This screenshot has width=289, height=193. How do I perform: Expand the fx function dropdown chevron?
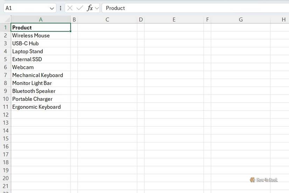pyautogui.click(x=97, y=8)
